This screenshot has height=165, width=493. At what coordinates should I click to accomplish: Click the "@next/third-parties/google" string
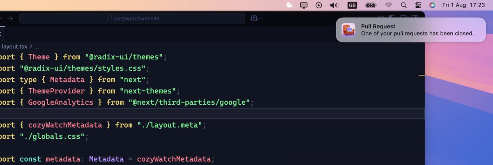point(189,102)
